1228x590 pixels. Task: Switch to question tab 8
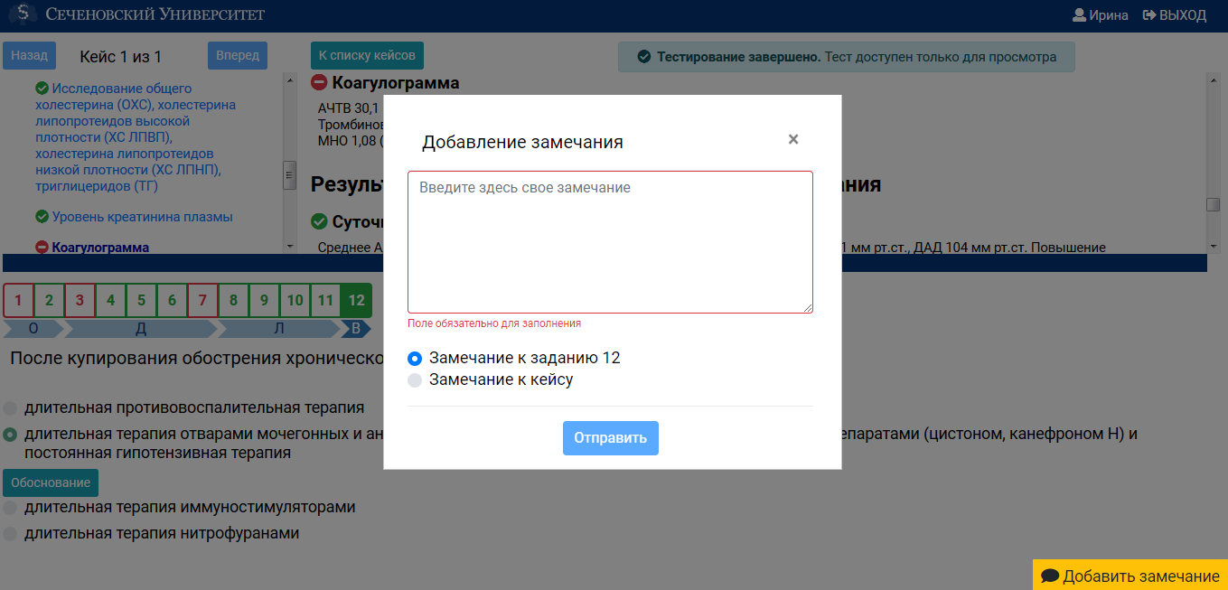point(233,299)
